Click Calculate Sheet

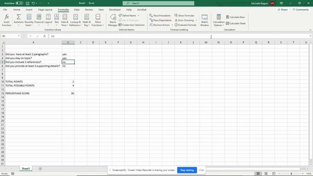tap(236, 23)
